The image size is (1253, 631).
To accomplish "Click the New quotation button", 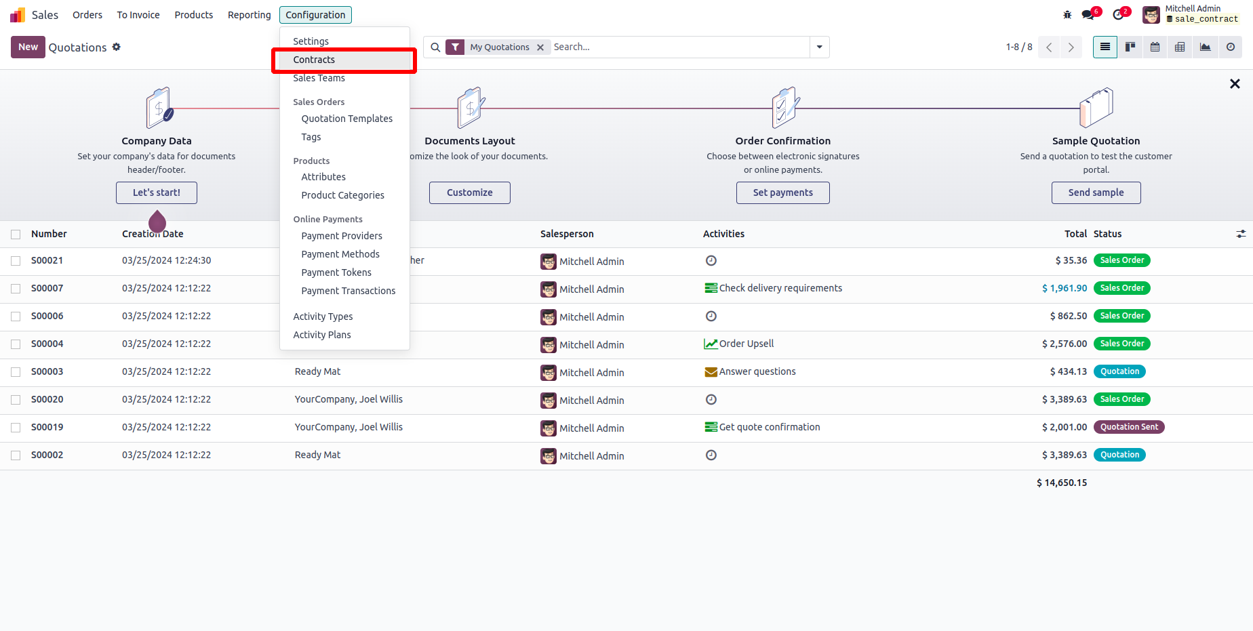I will [28, 47].
